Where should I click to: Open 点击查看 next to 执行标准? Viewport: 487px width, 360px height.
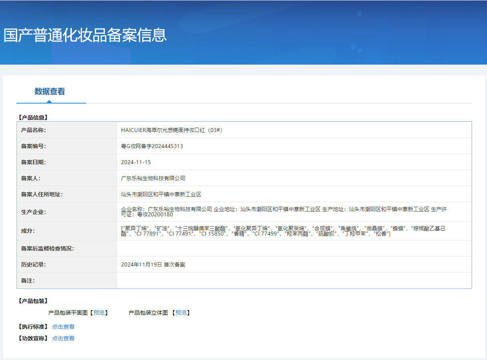point(63,326)
